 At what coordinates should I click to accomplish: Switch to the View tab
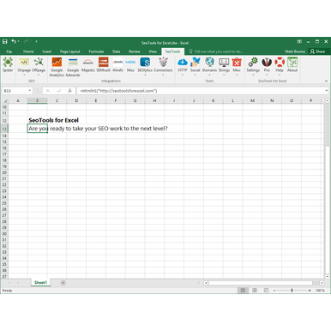(153, 51)
